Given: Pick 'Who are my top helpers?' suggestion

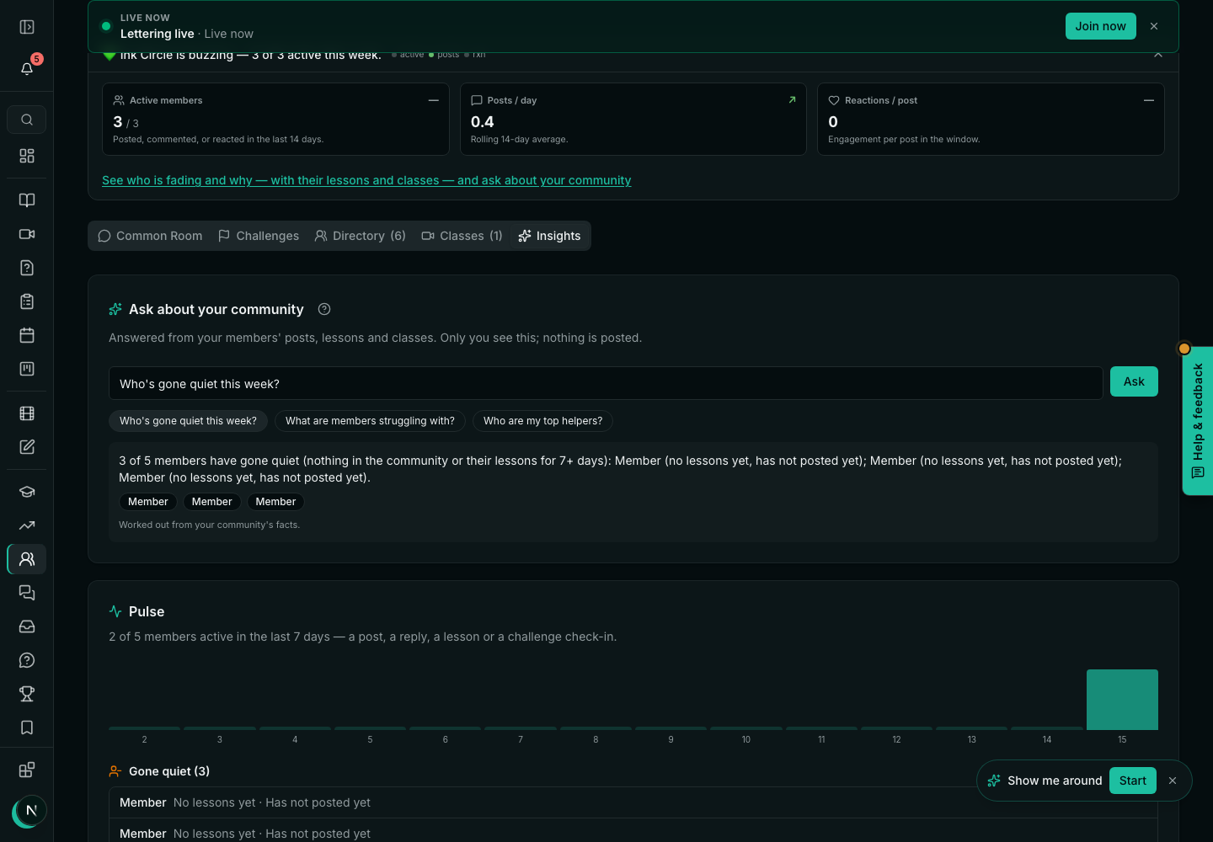Looking at the screenshot, I should (542, 421).
